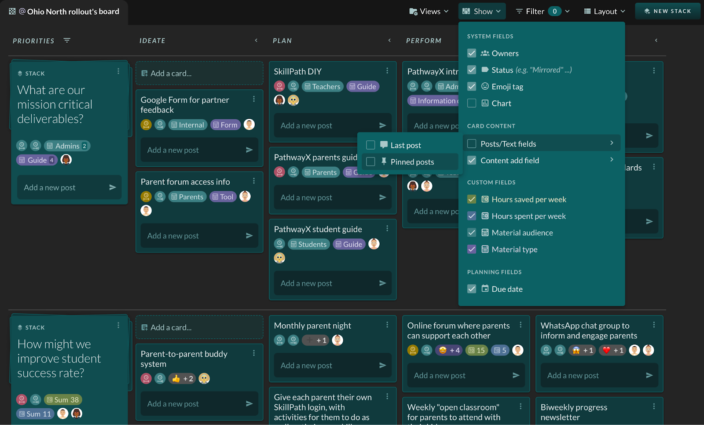
Task: Open the PathwayX student guide card title
Action: click(318, 229)
